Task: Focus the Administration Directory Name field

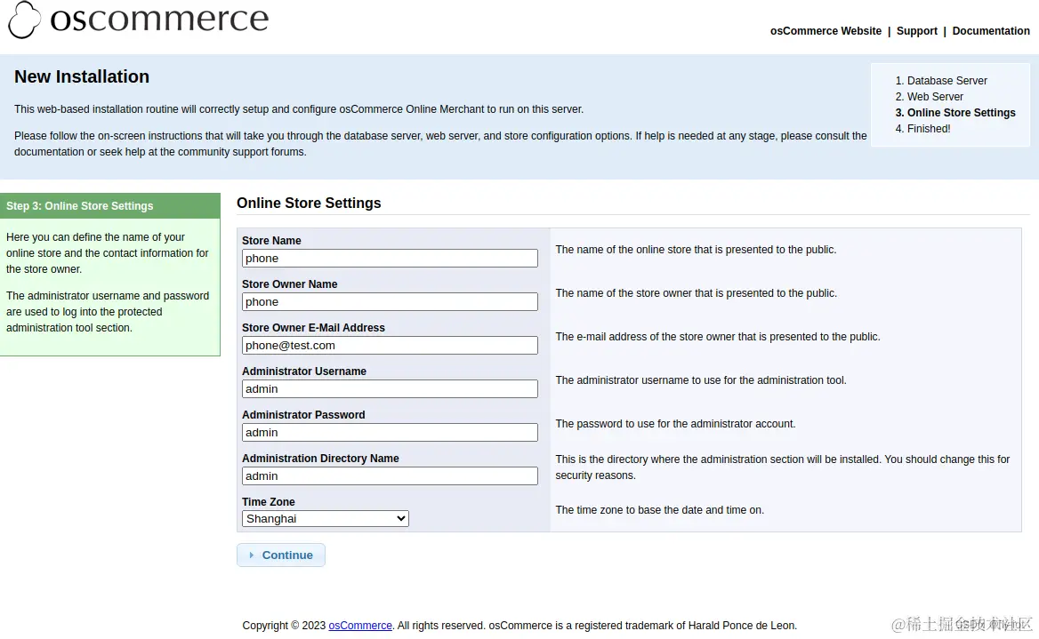Action: (390, 476)
